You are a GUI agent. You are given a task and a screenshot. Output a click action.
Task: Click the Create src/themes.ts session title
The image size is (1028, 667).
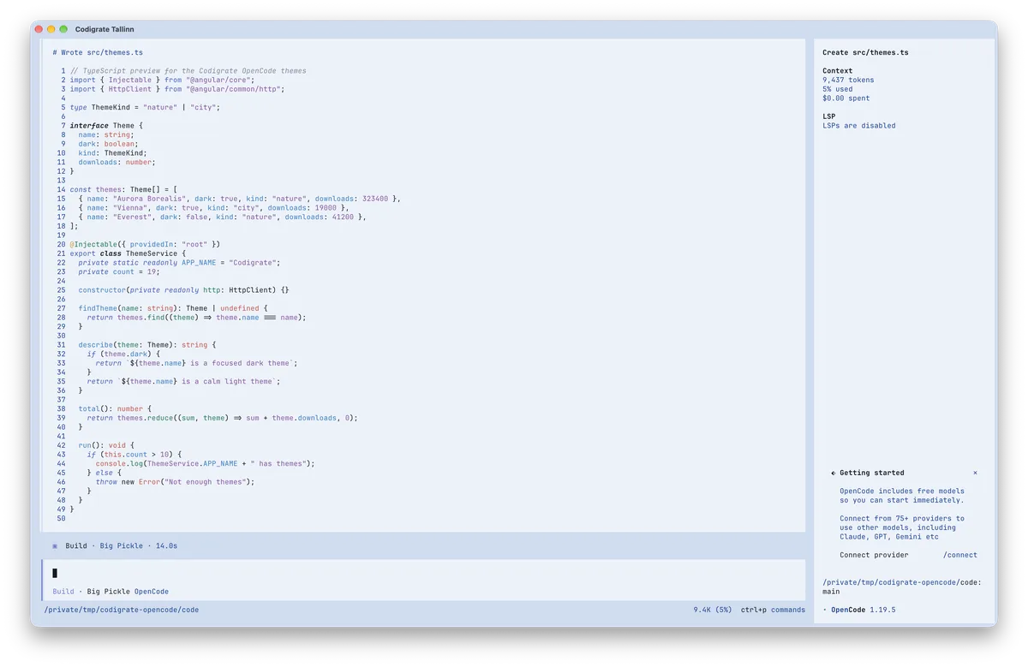tap(865, 52)
